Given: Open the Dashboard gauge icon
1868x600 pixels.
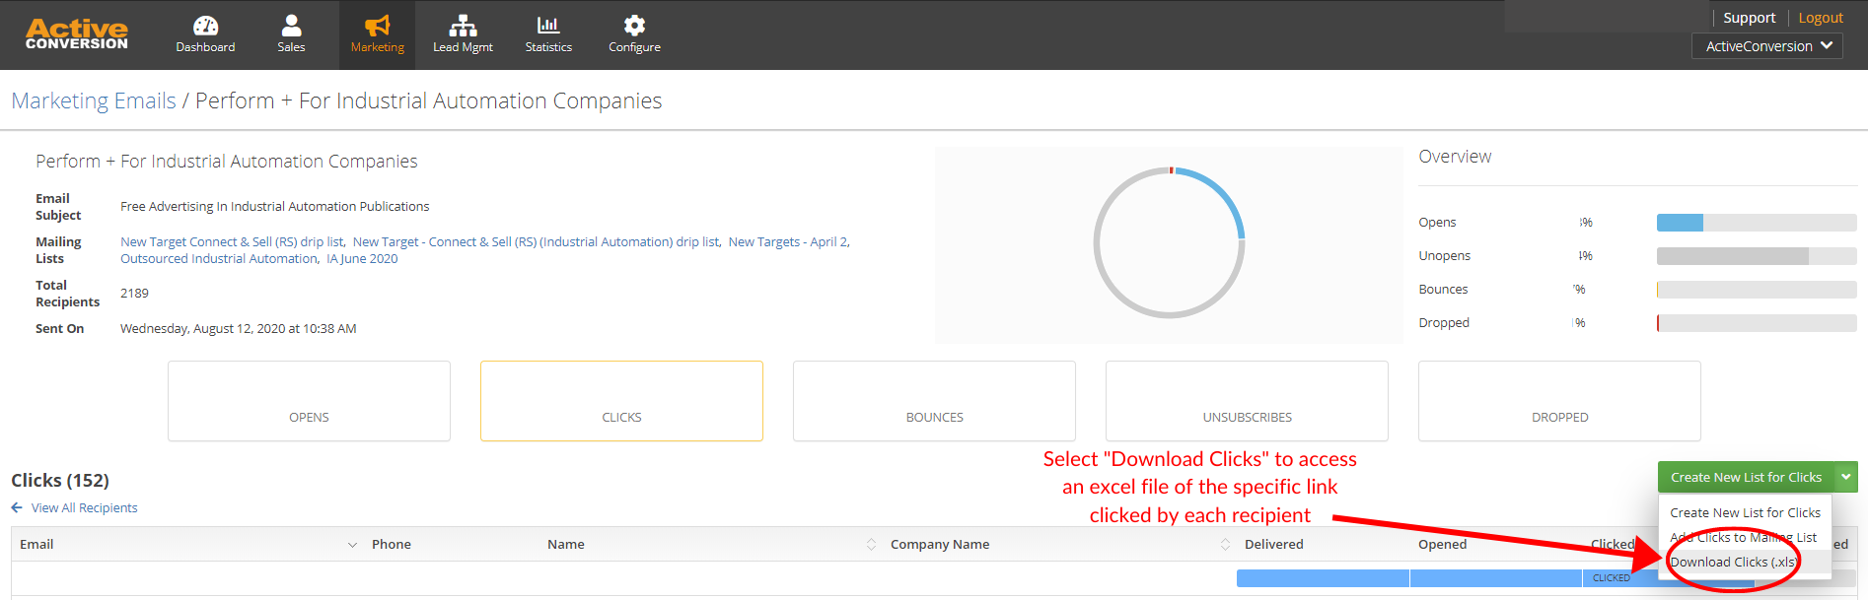Looking at the screenshot, I should [205, 26].
